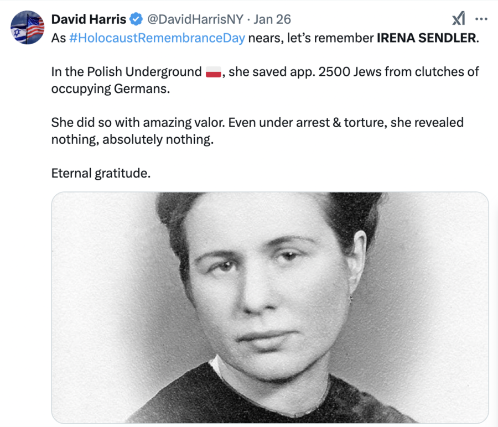Select the xAI logo beside the ellipsis
Image resolution: width=498 pixels, height=427 pixels.
click(459, 18)
